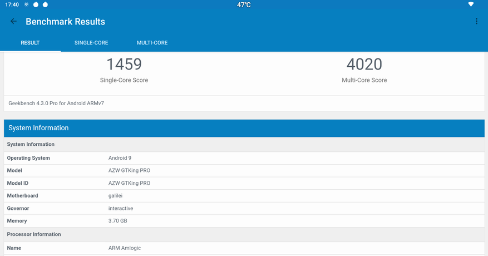Open the three-dot overflow menu

click(x=476, y=21)
